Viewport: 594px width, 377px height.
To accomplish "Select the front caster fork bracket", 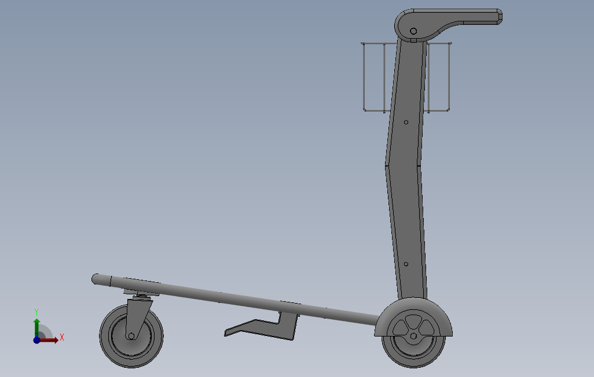I will pos(138,317).
